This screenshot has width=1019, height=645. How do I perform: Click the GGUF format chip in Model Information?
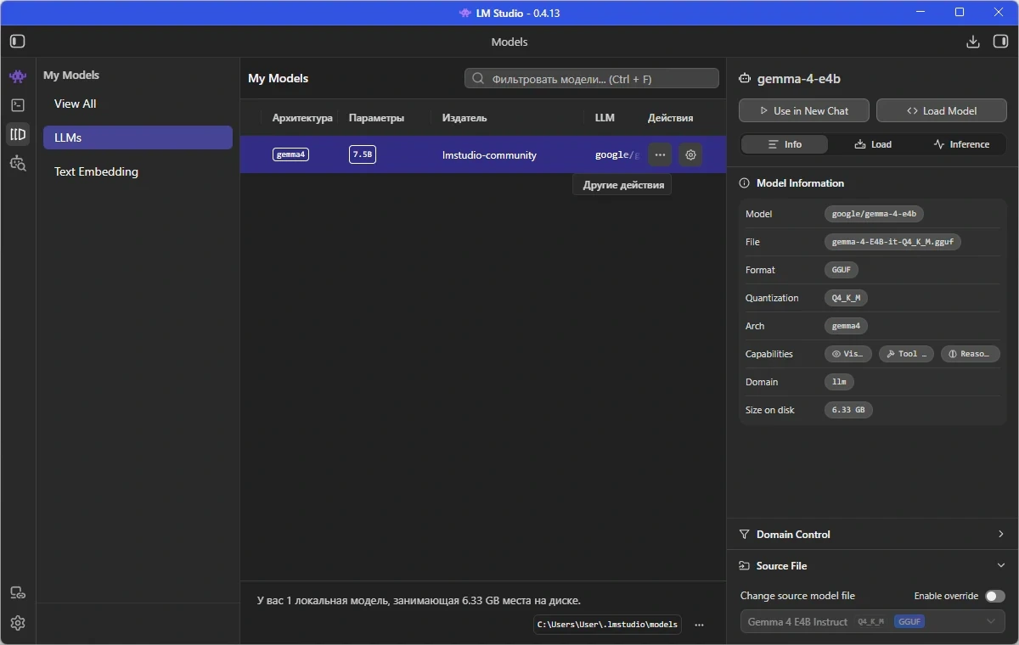tap(842, 270)
